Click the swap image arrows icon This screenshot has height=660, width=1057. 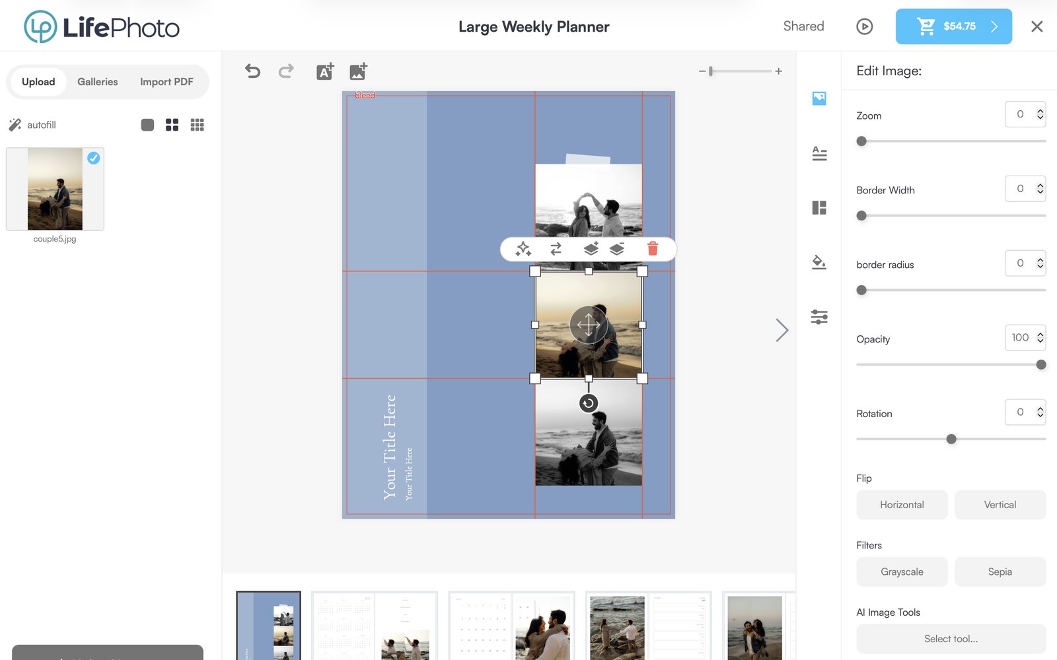pos(556,249)
